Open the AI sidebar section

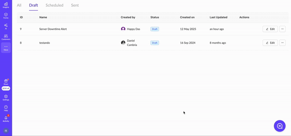pos(6,27)
